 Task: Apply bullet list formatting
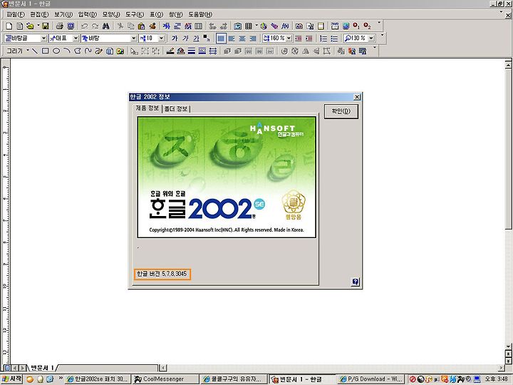pos(334,38)
